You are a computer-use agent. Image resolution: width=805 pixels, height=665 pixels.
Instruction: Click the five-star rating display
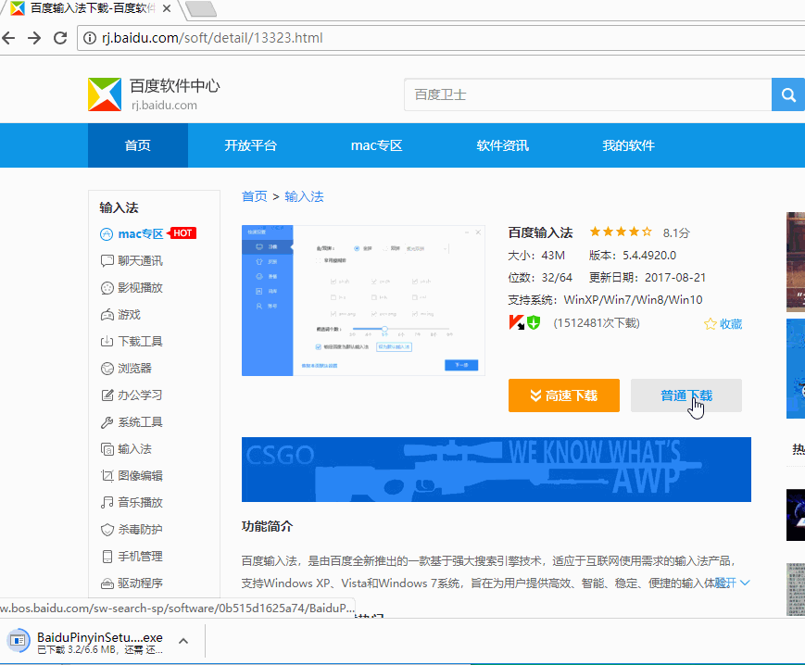(x=621, y=232)
